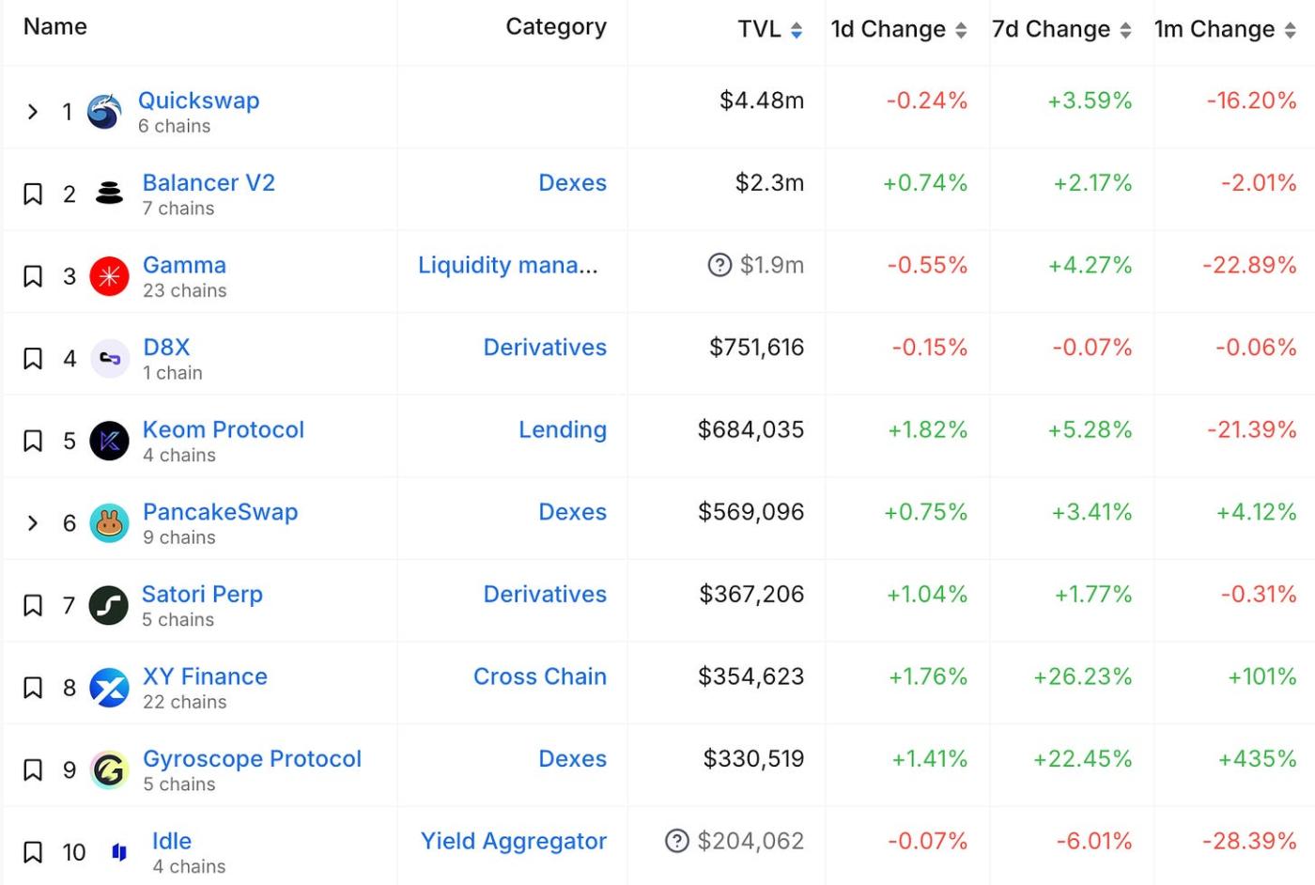Viewport: 1315px width, 885px height.
Task: Open the Balancer V2 protocol link
Action: 209,182
